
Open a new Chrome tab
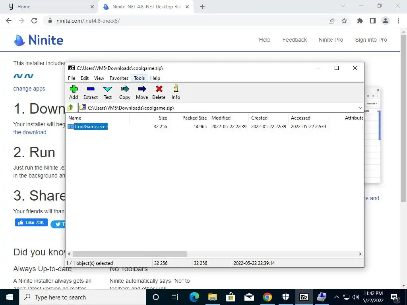click(202, 7)
